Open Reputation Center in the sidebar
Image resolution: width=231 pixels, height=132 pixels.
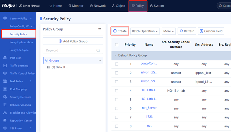[x=21, y=121]
